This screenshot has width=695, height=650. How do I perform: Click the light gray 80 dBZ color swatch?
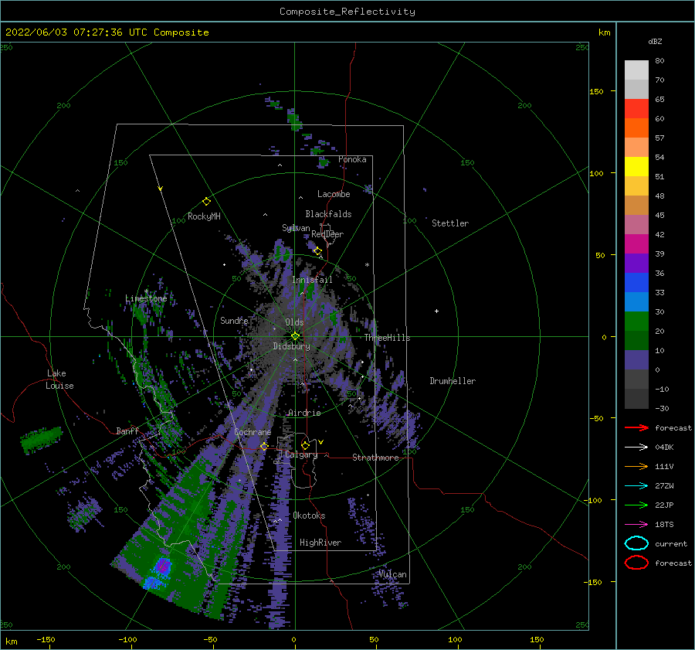[x=636, y=70]
